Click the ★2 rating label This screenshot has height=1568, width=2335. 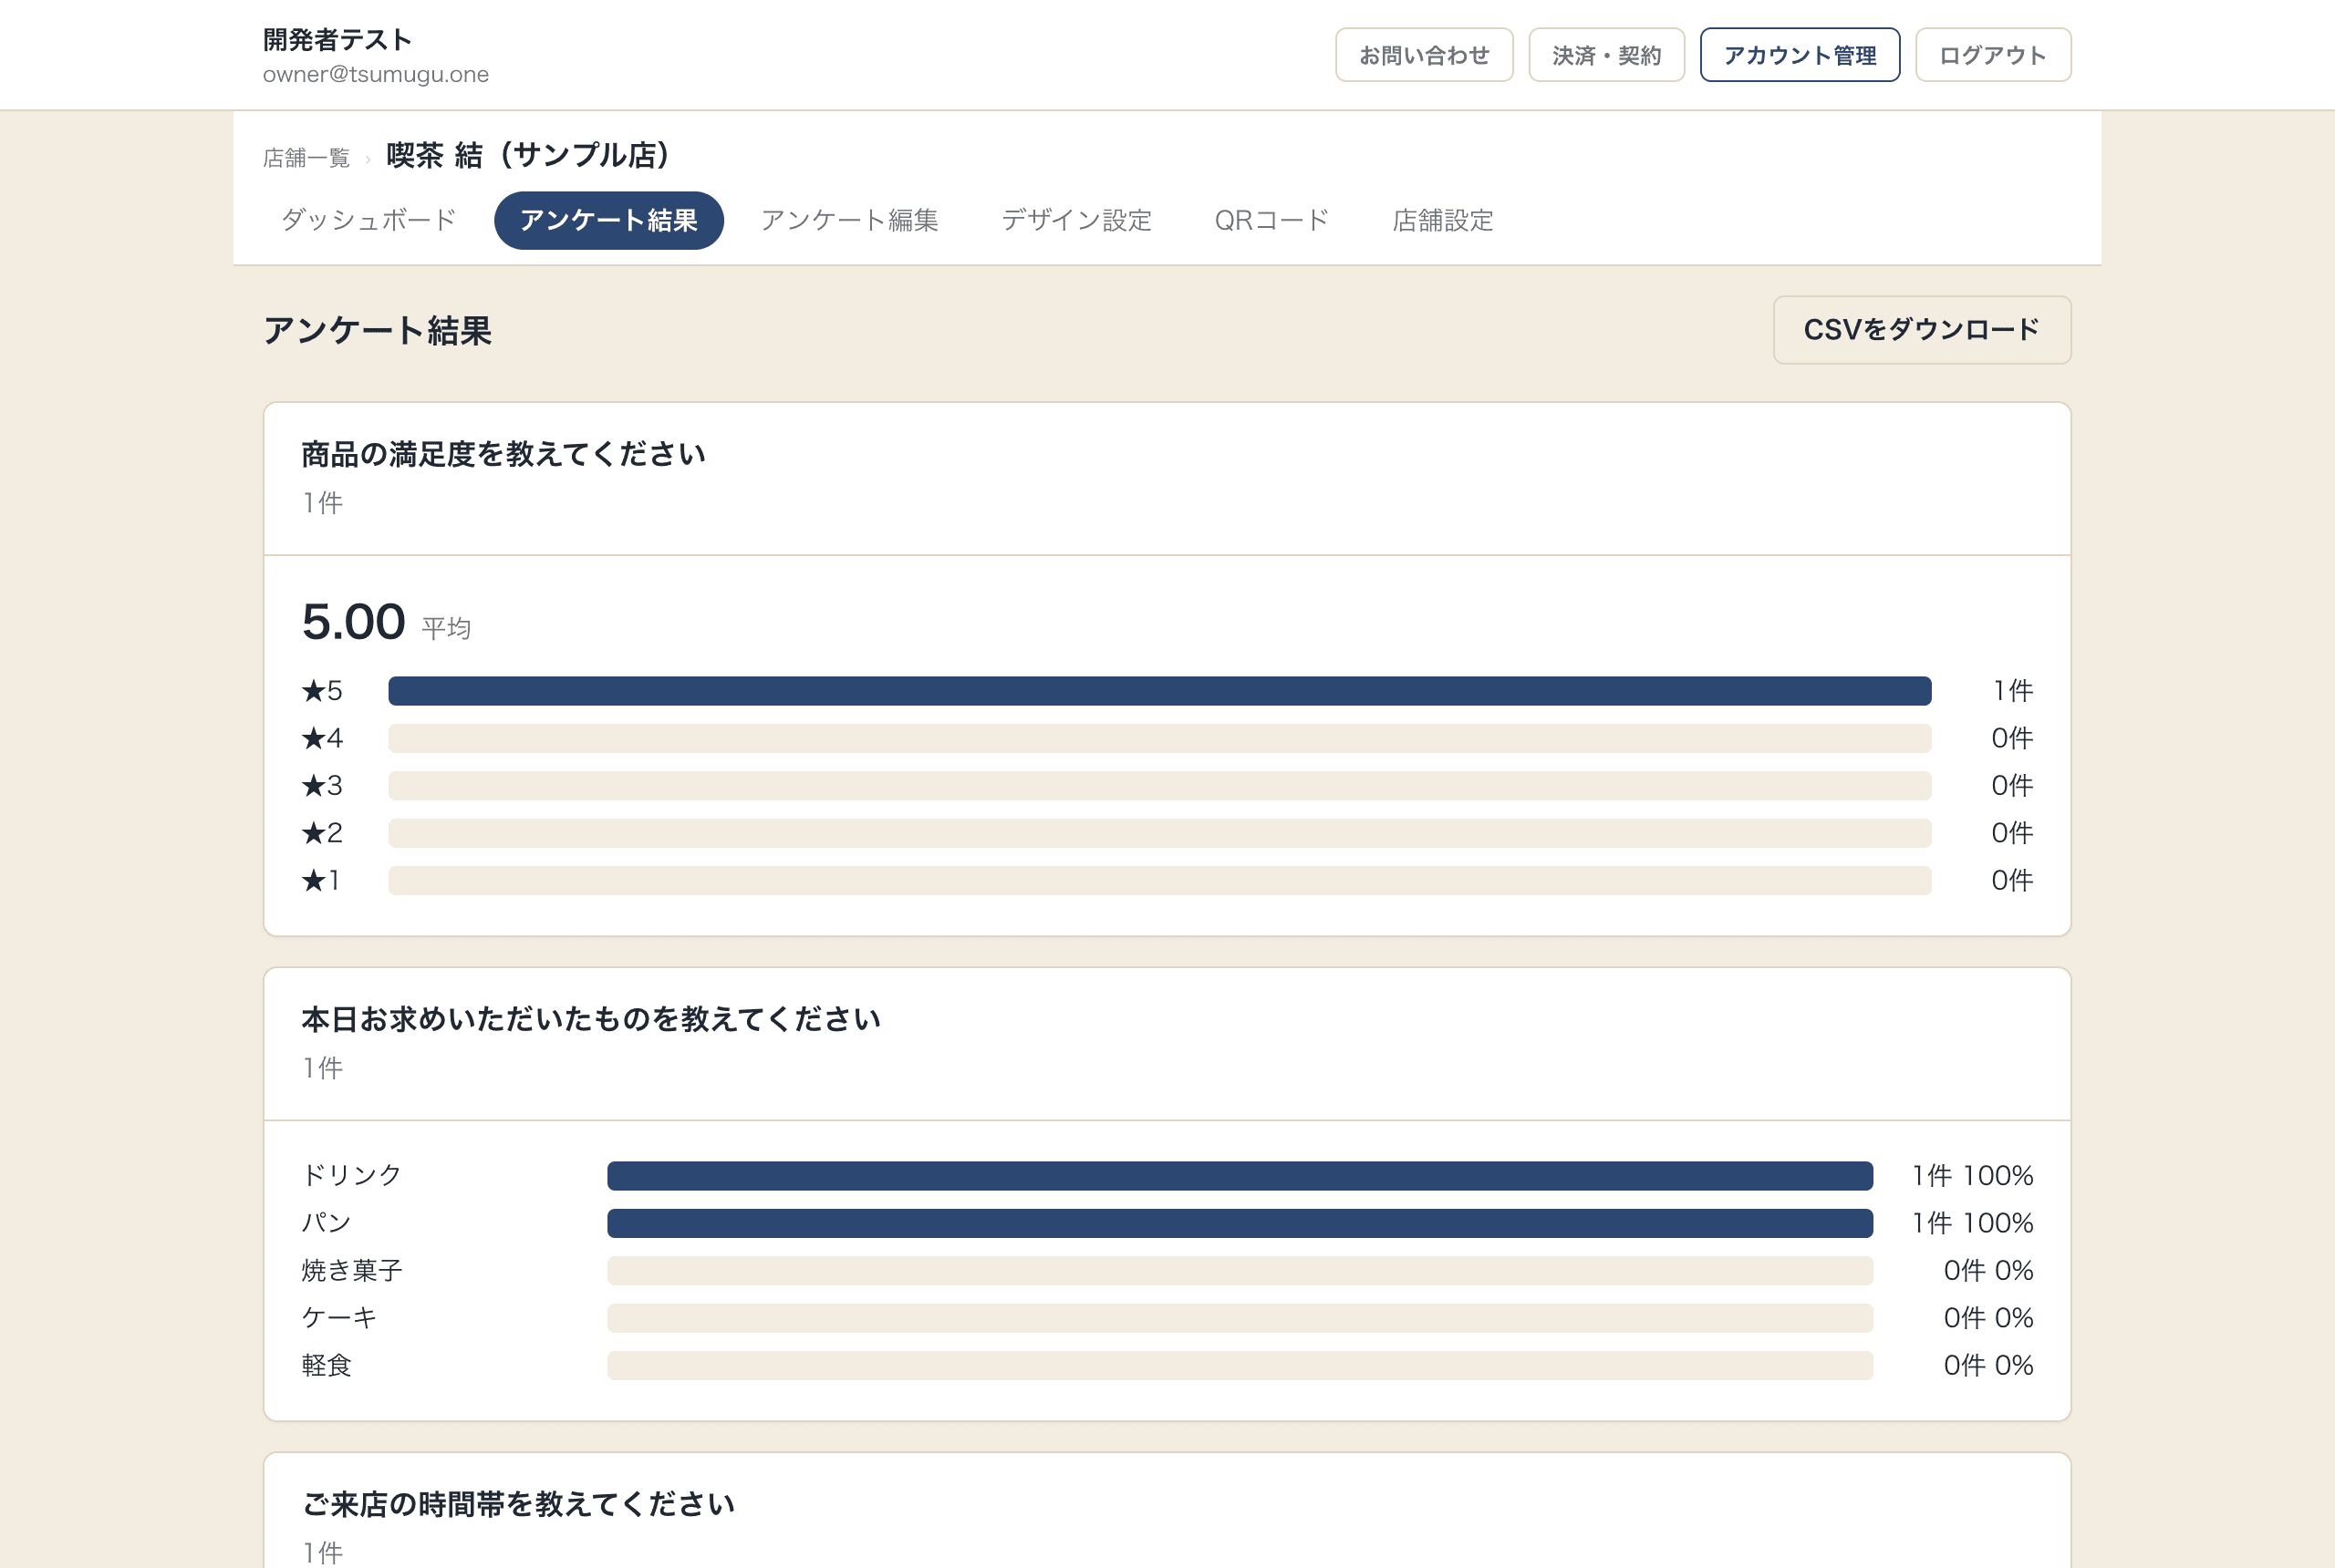pos(322,833)
